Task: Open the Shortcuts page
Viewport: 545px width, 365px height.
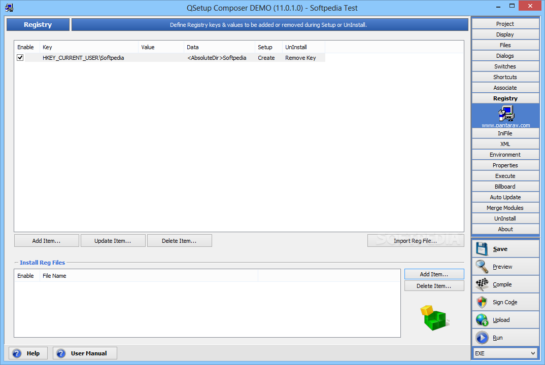Action: tap(505, 77)
